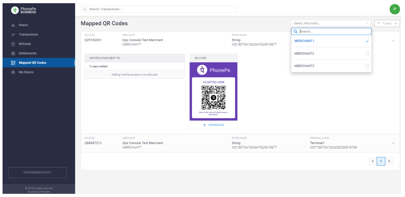Click QR code number Q29182001
Screen dimensions: 405x197
click(93, 40)
